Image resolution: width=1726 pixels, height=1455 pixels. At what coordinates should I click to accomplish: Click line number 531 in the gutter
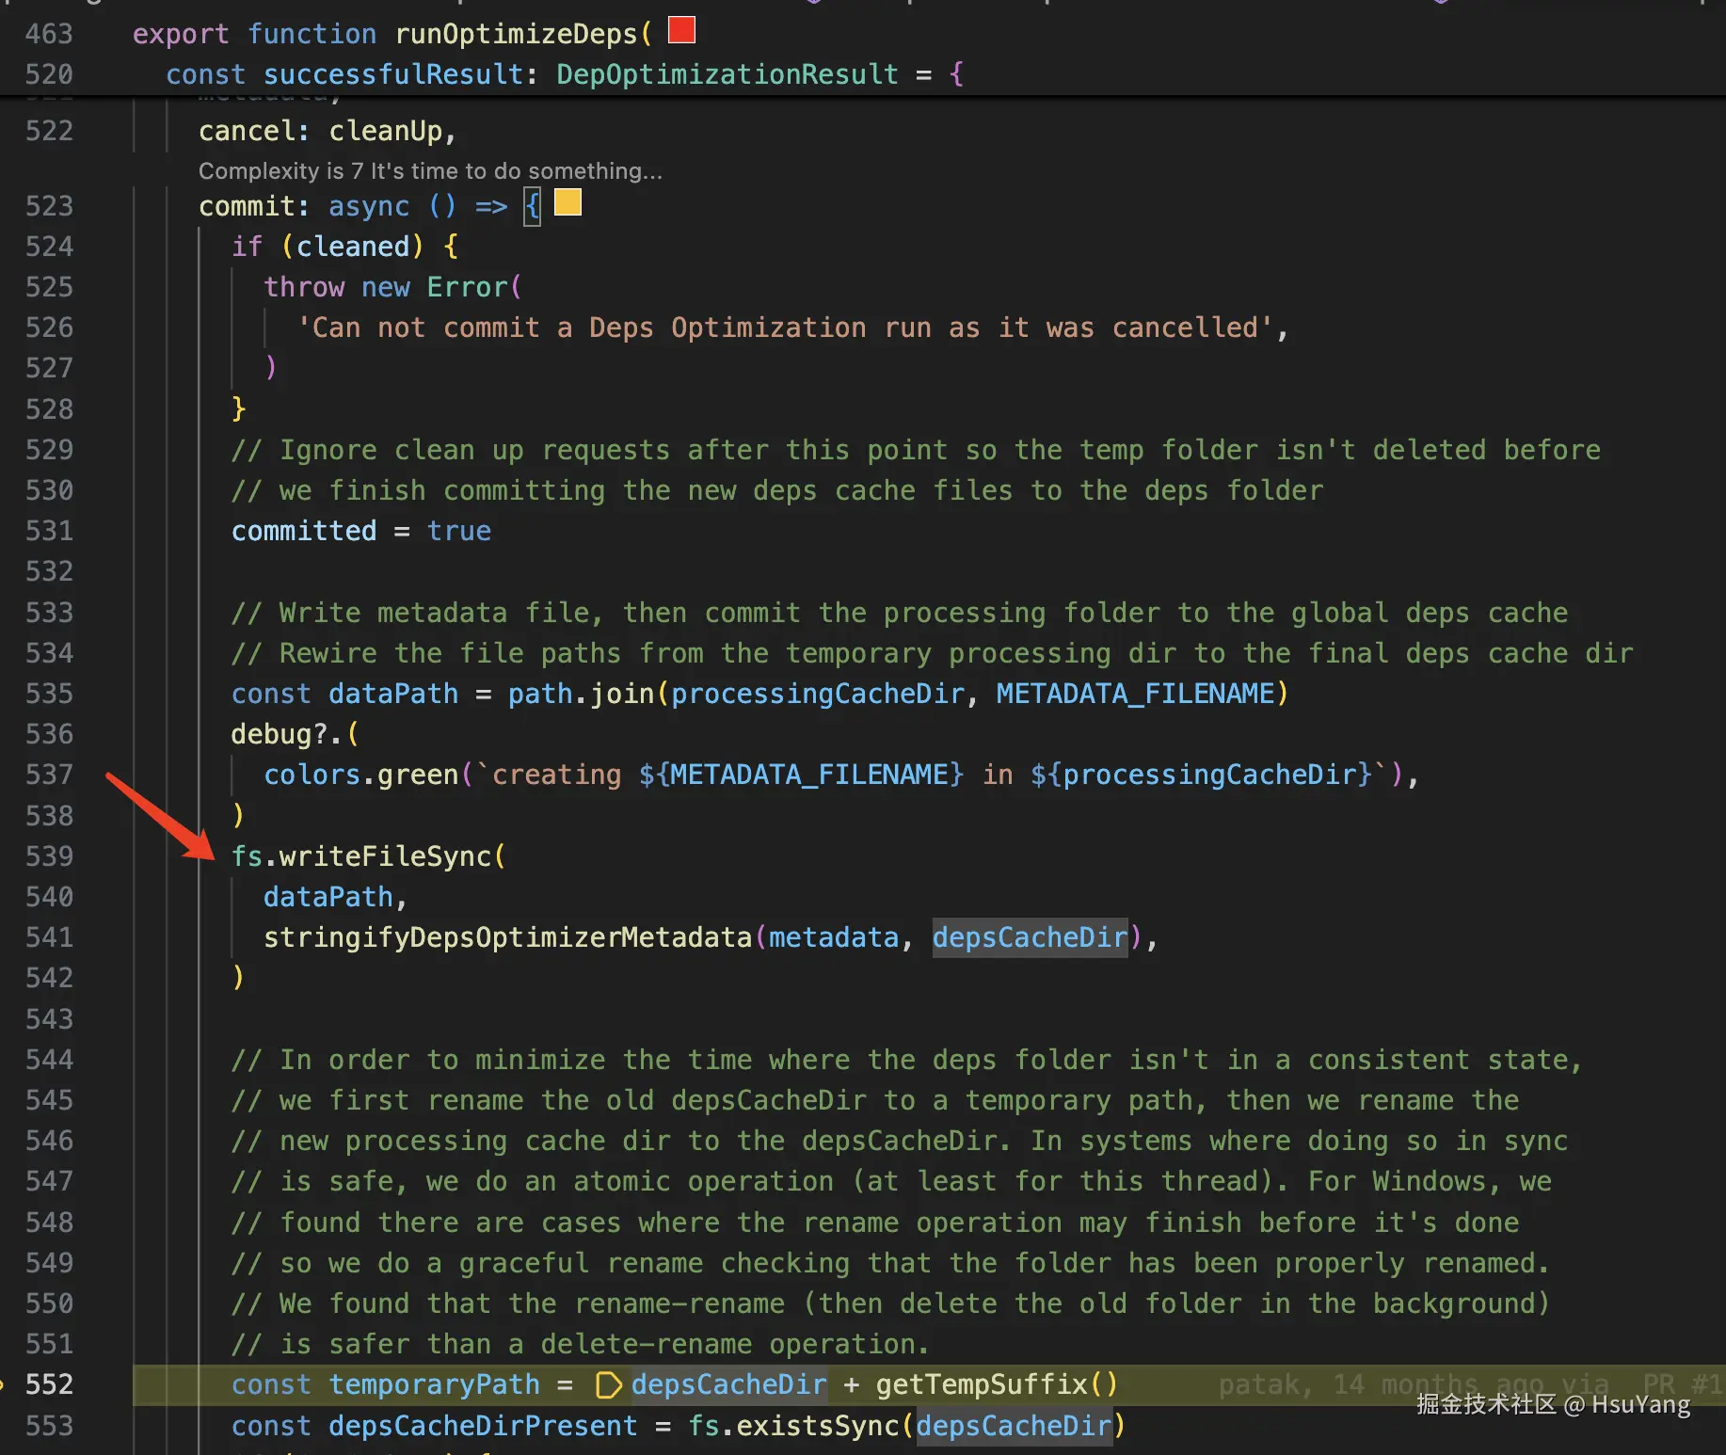49,531
